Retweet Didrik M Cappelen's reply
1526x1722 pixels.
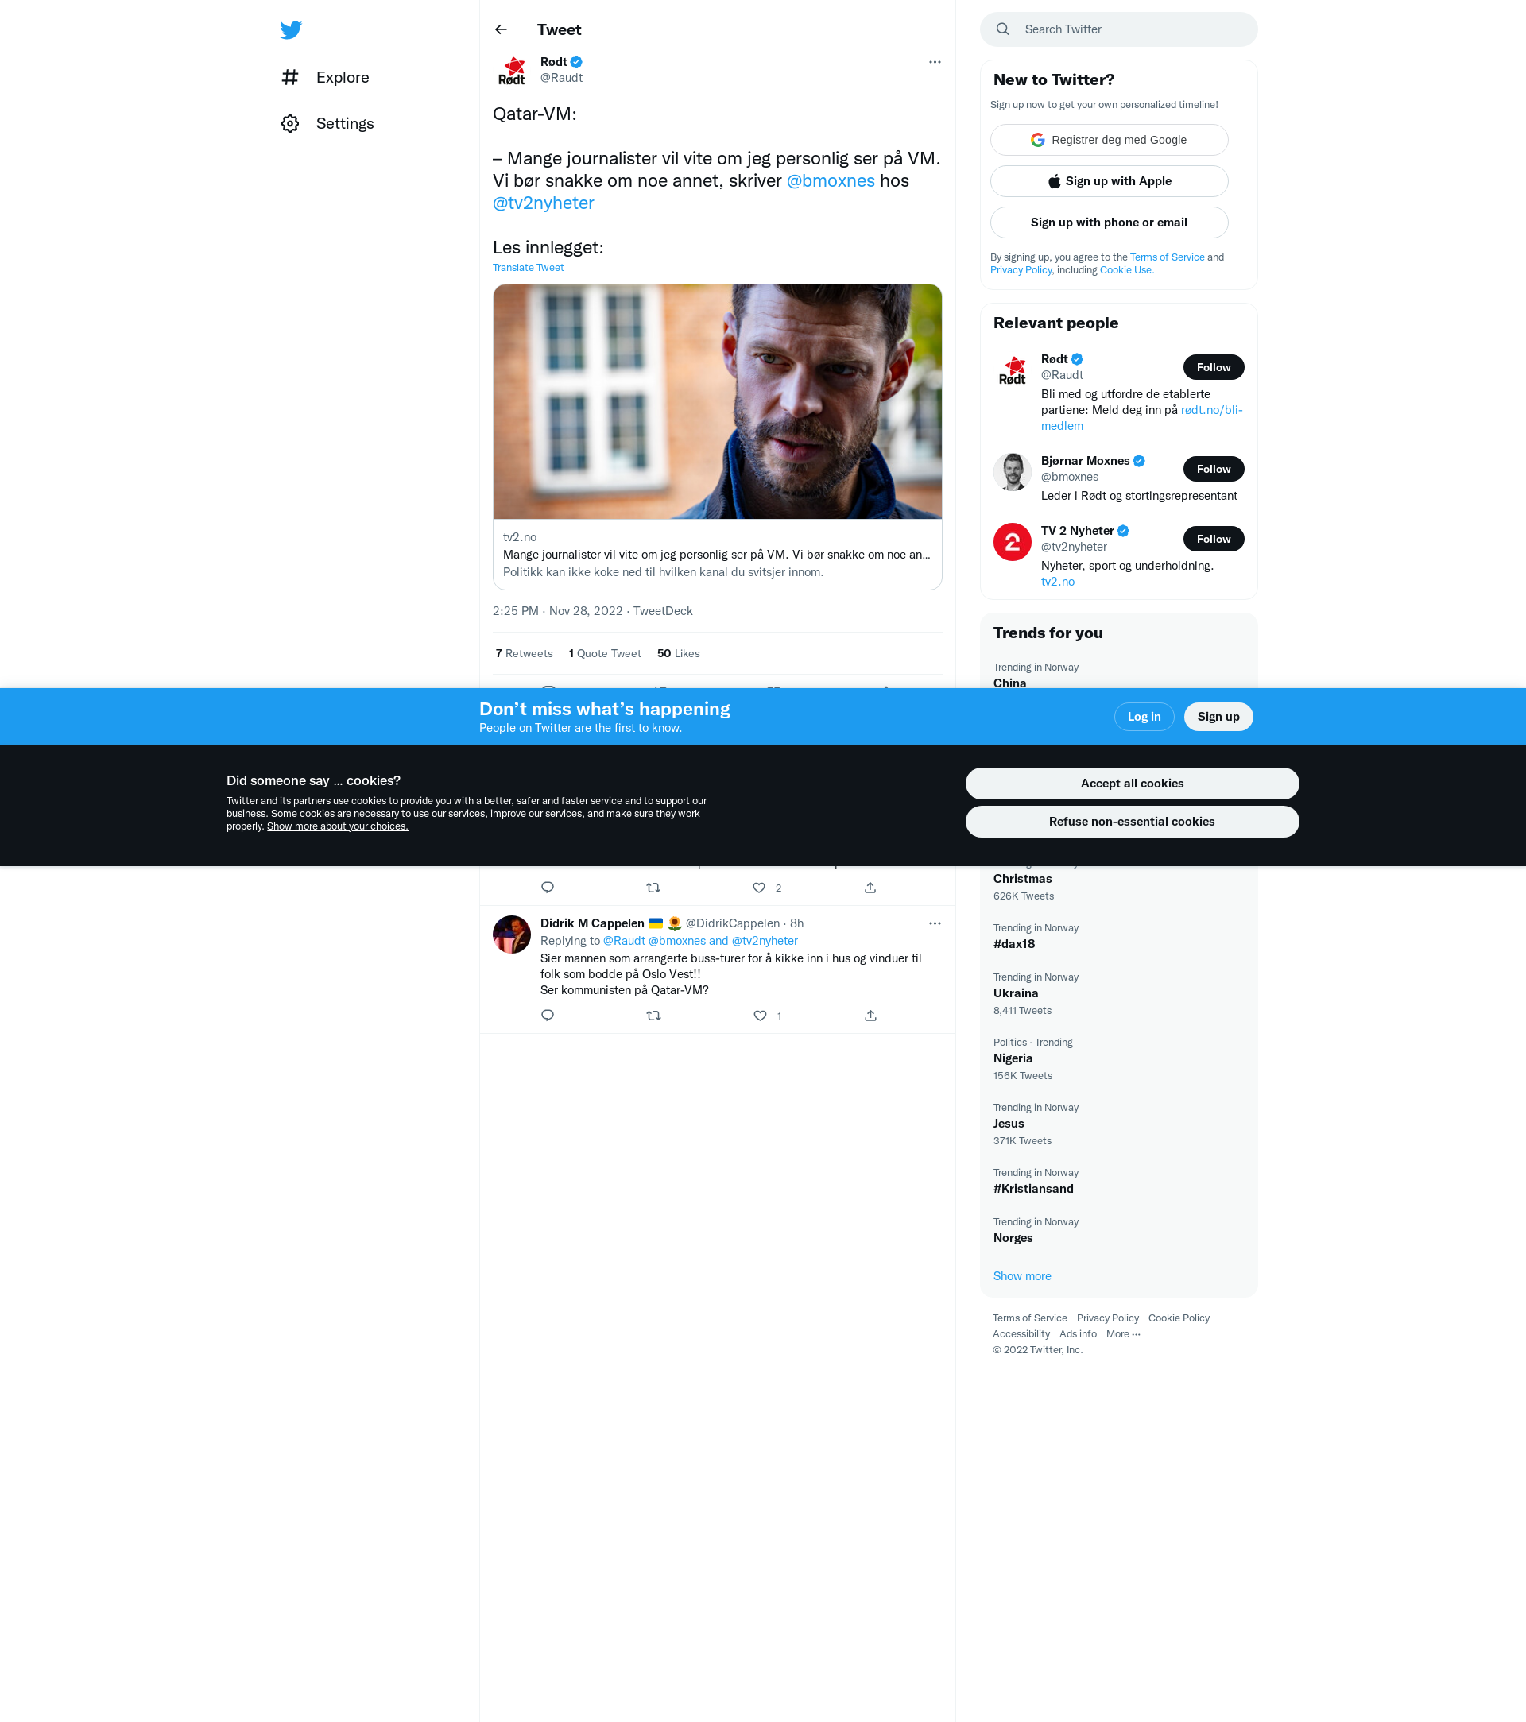click(x=653, y=1016)
